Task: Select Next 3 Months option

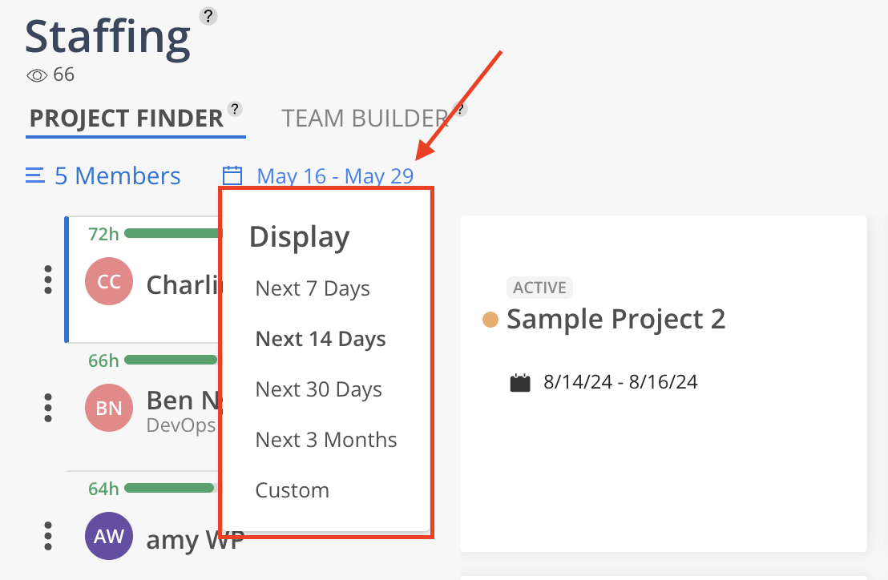Action: click(x=325, y=440)
